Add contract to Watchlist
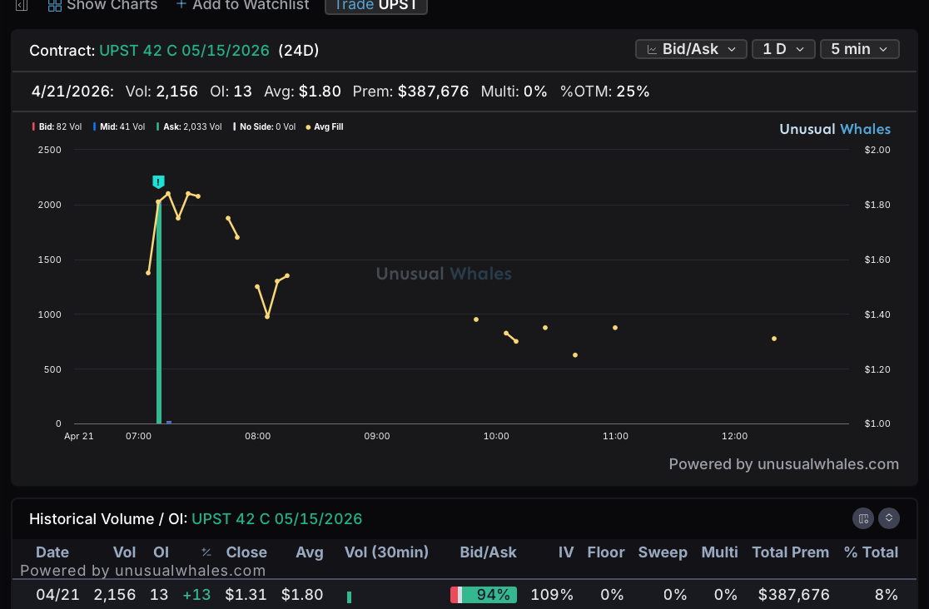The width and height of the screenshot is (929, 609). tap(242, 5)
